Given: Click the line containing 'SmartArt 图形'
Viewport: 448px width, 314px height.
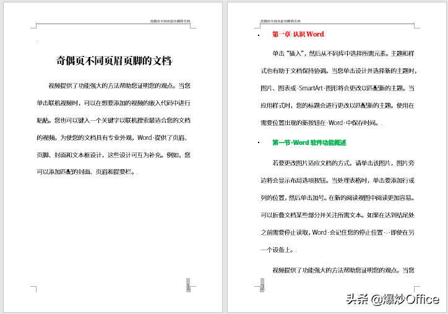Looking at the screenshot, I should coord(337,88).
